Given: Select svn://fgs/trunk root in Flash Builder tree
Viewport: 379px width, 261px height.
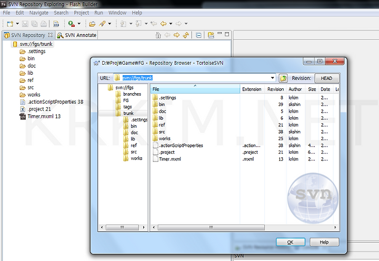Looking at the screenshot, I should 36,44.
